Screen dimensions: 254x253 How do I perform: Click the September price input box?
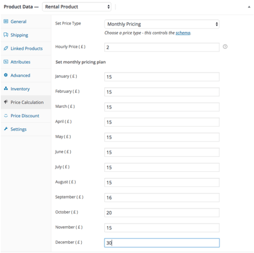pyautogui.click(x=162, y=198)
